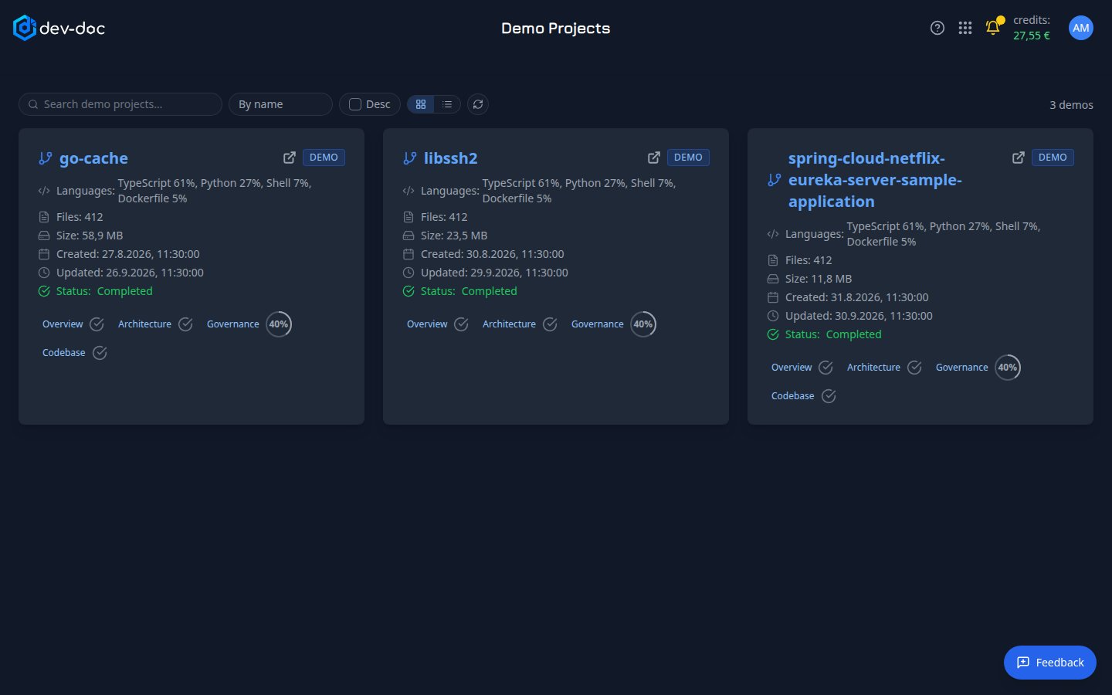Click go-cache Overview completed checkmark icon

coord(97,324)
